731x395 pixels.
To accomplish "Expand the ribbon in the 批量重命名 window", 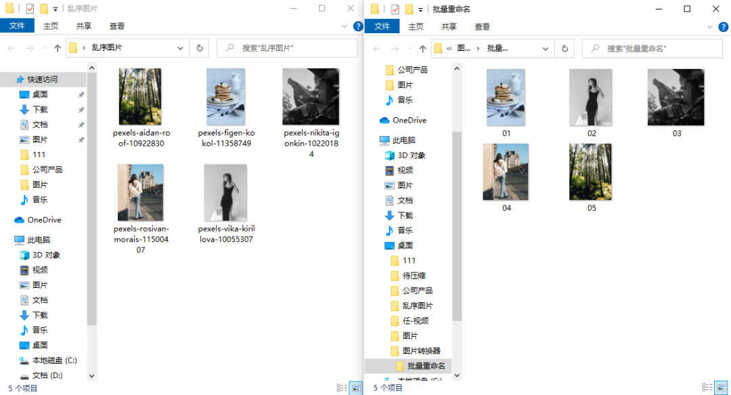I will tap(709, 26).
